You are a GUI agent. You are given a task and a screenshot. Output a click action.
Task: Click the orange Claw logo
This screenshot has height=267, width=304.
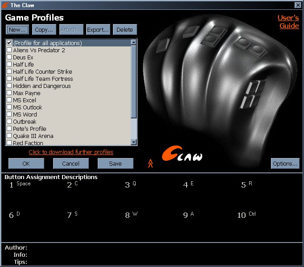[x=182, y=154]
